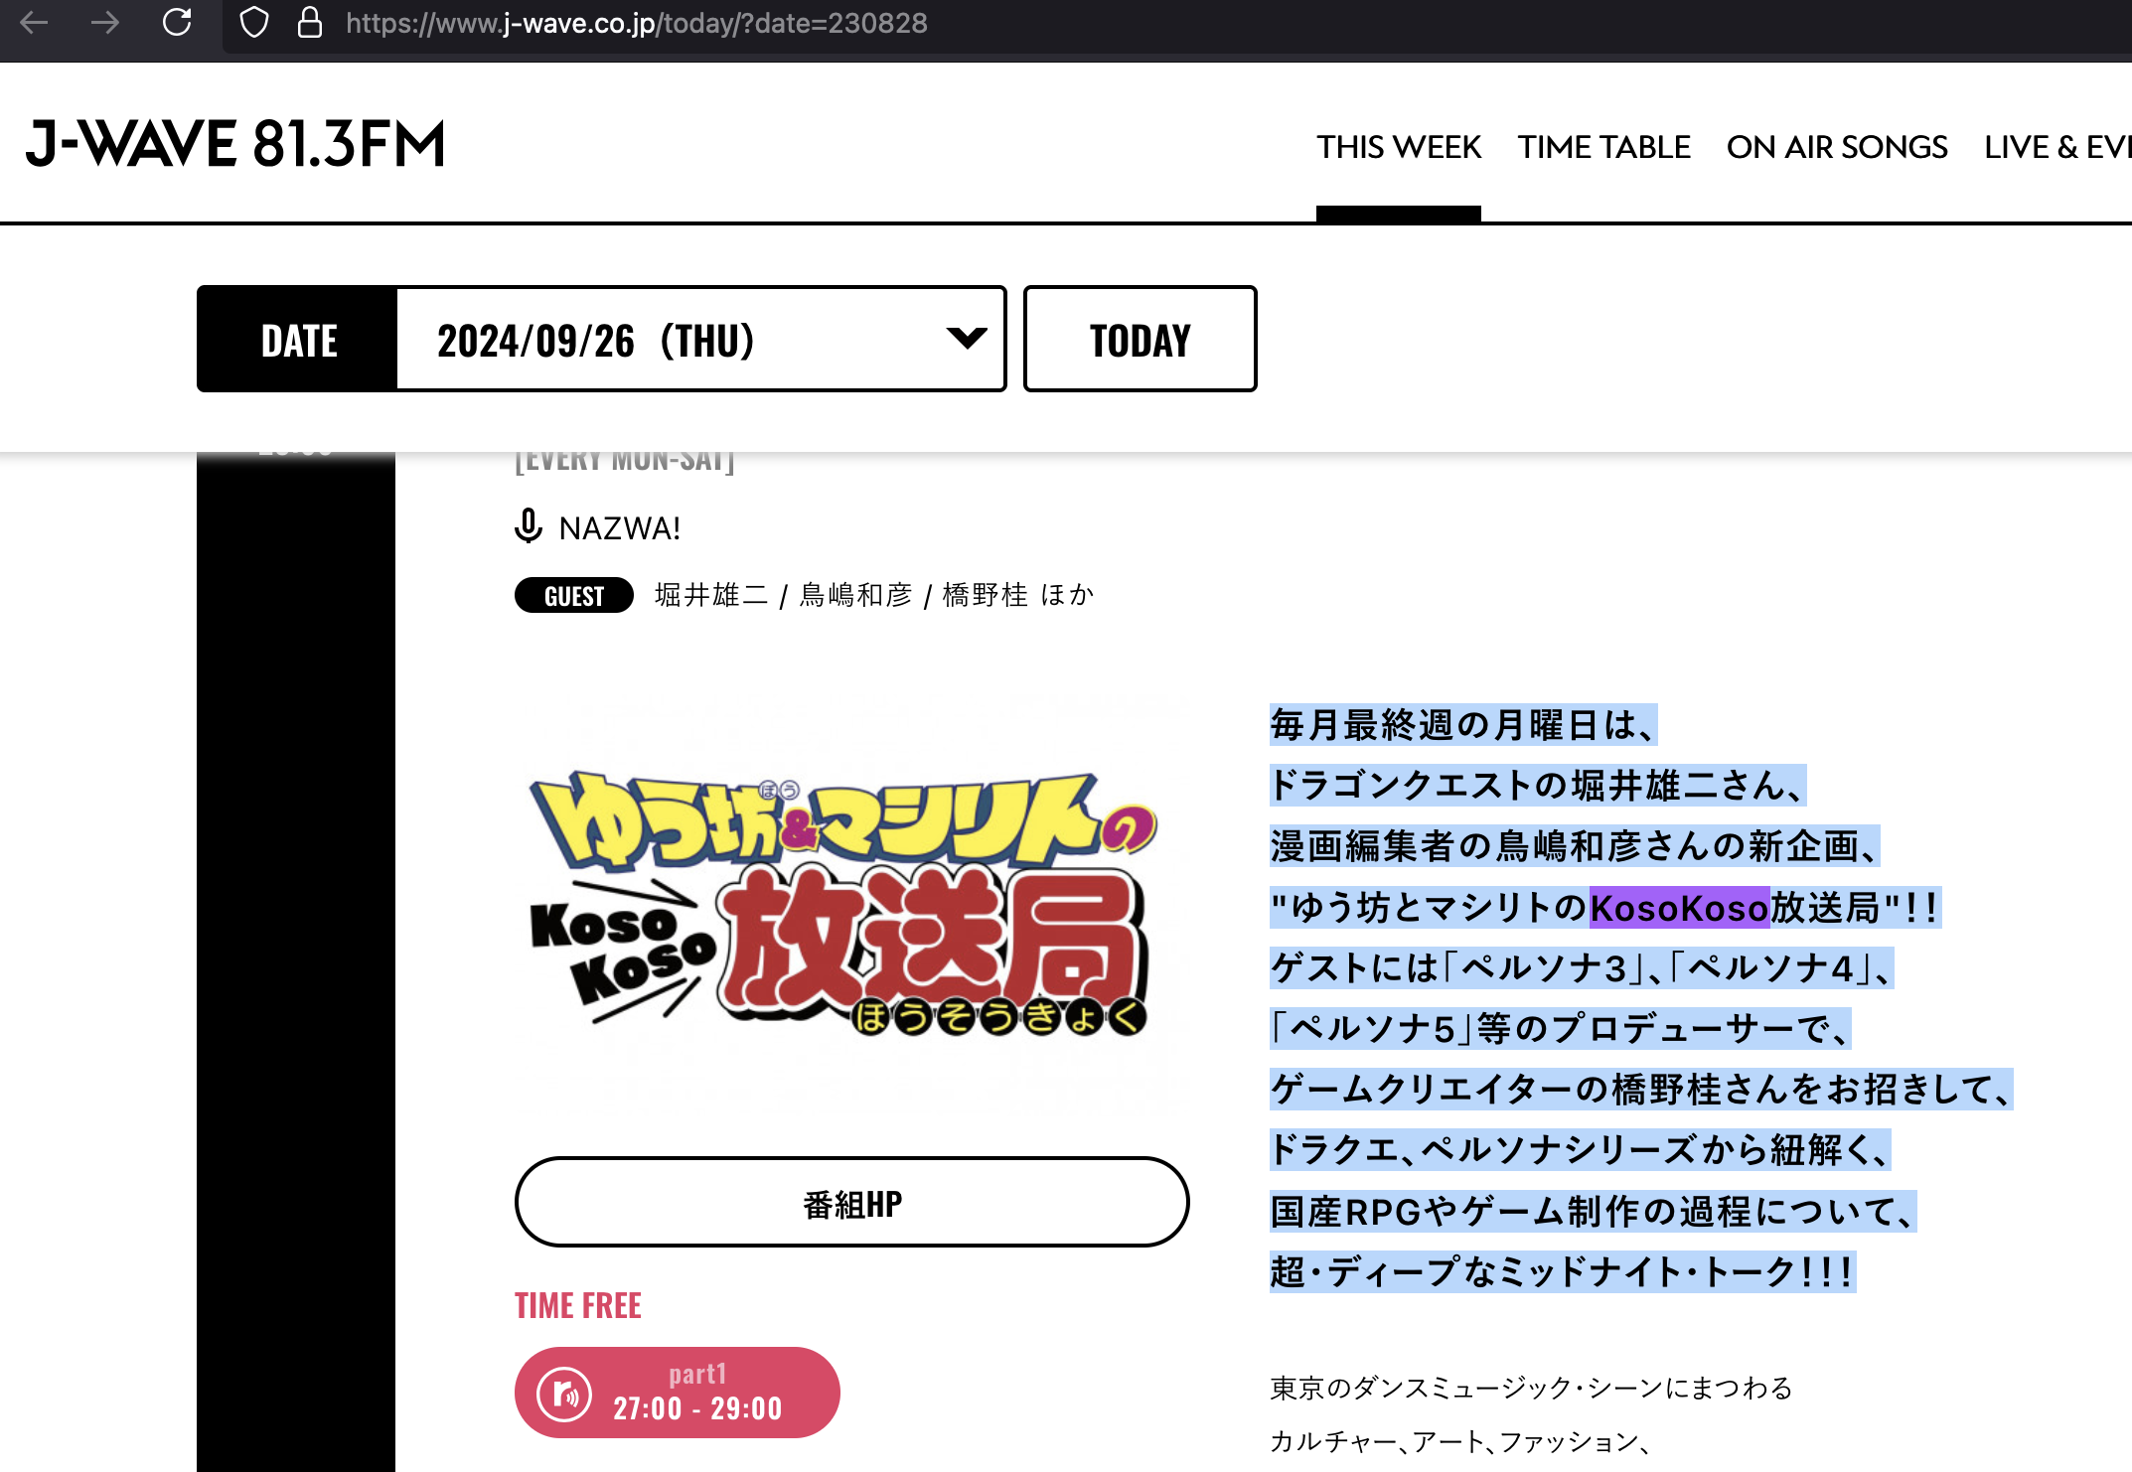Open the shield tracking protection icon
The height and width of the screenshot is (1472, 2132).
coord(254,22)
